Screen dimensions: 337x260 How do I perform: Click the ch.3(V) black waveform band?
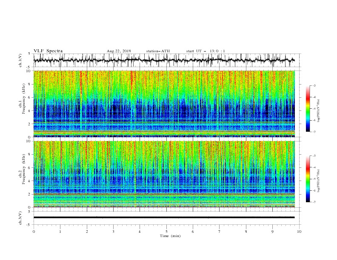(x=164, y=218)
